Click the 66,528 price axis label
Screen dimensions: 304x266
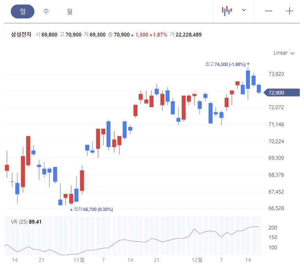276,208
